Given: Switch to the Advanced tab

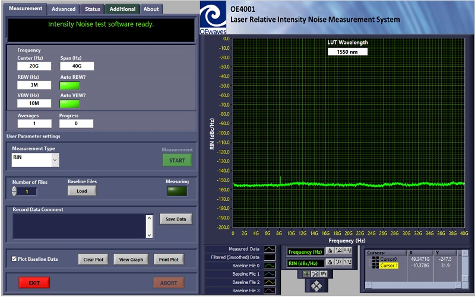Looking at the screenshot, I should coord(64,9).
